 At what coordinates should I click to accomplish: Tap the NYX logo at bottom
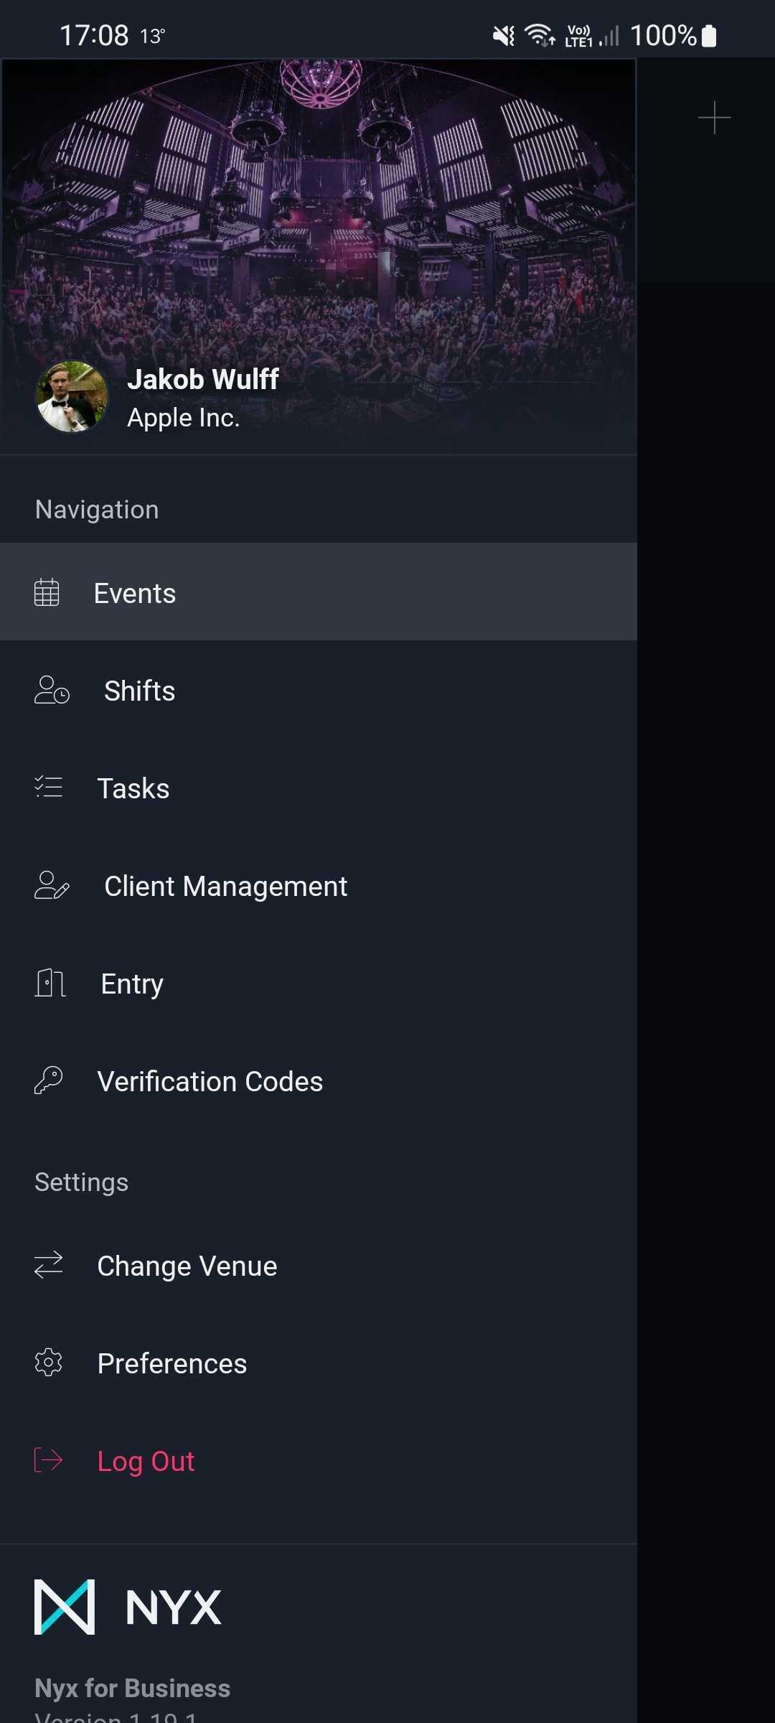[x=128, y=1607]
